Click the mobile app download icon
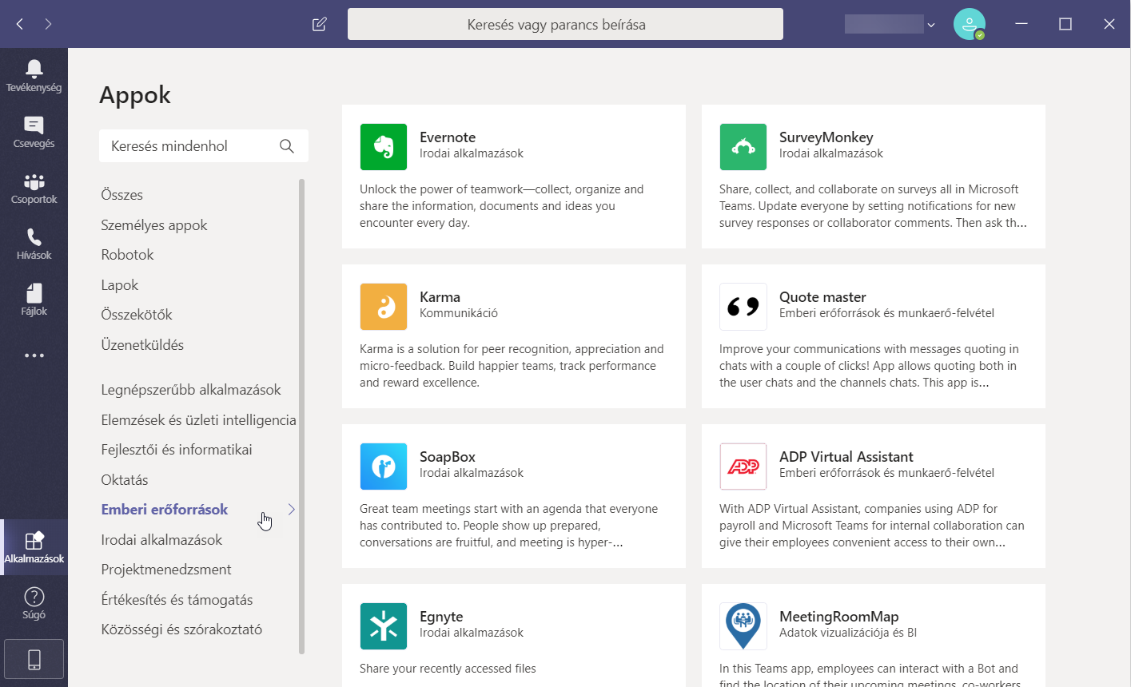The width and height of the screenshot is (1131, 687). click(x=34, y=659)
